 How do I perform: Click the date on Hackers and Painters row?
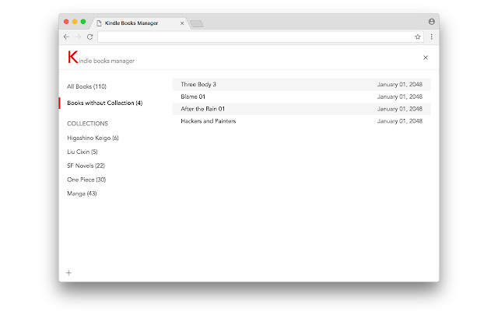click(x=399, y=121)
